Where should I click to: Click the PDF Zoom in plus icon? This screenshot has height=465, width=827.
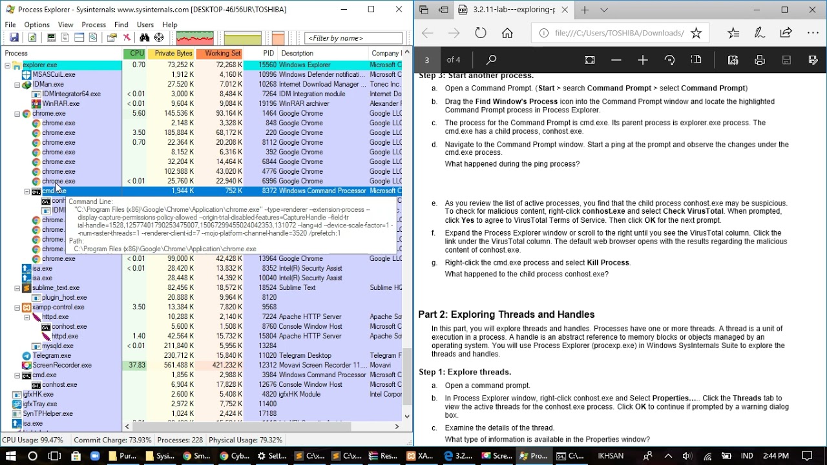pyautogui.click(x=642, y=60)
